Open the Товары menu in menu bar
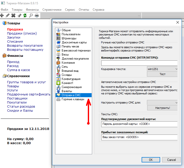Screen dimensions: 184x168 coord(17,10)
